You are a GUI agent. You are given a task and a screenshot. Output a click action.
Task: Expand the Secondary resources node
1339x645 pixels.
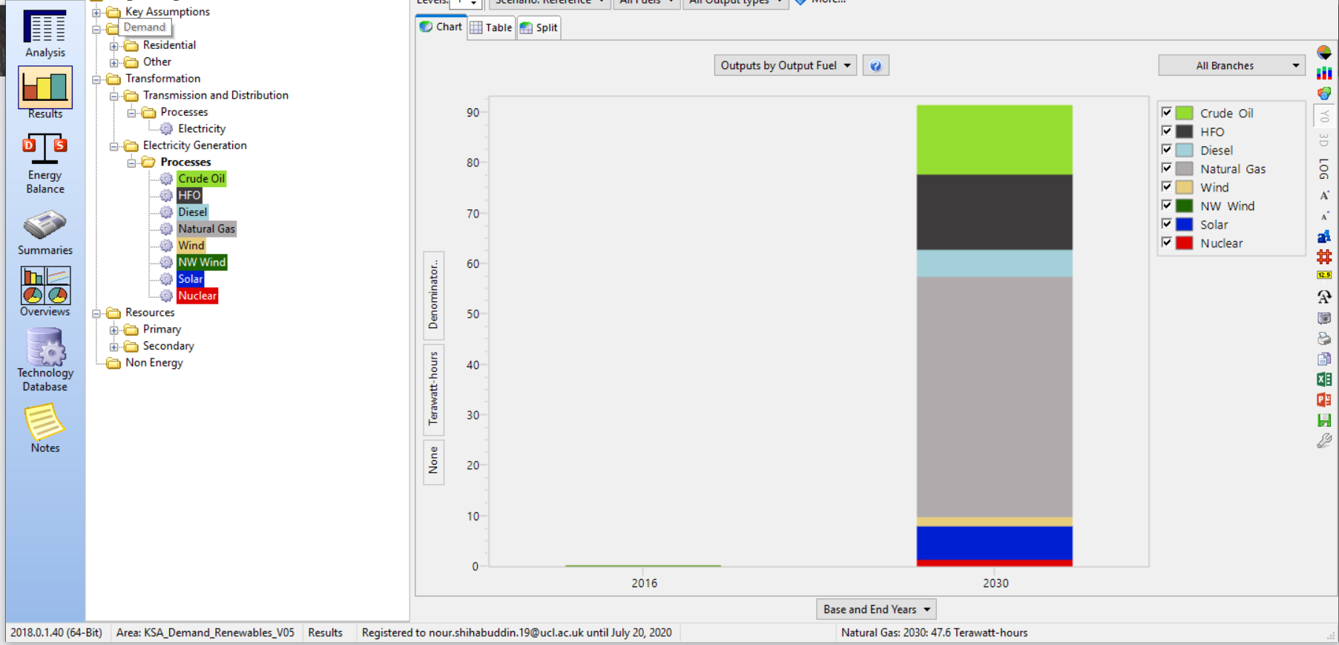click(114, 347)
